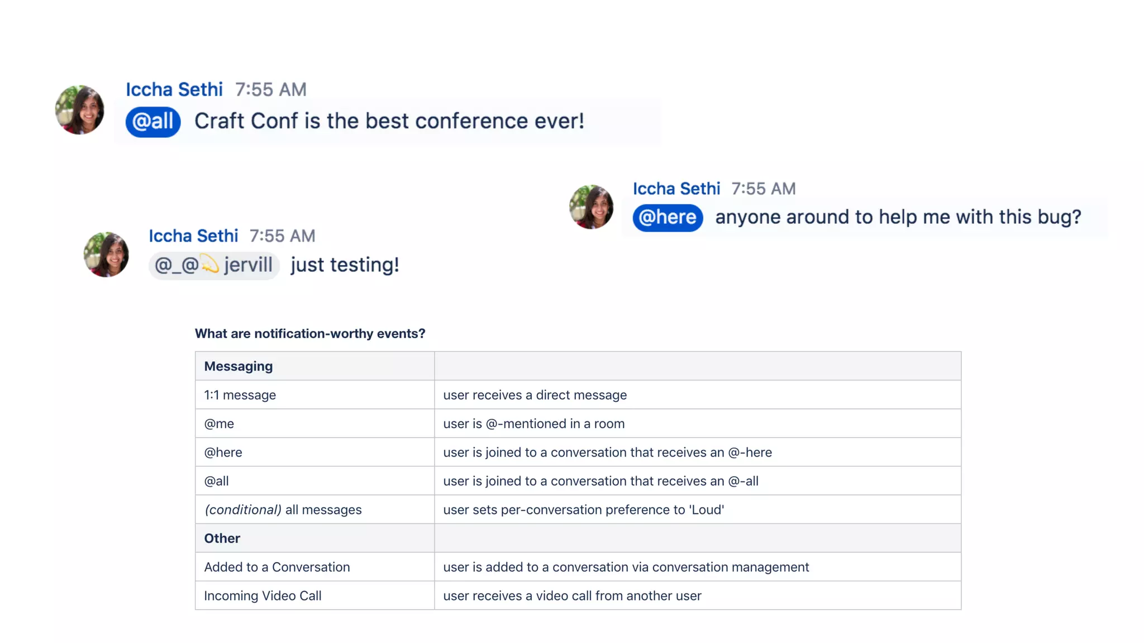Image resolution: width=1144 pixels, height=643 pixels.
Task: Click the blue @all mention badge
Action: tap(152, 122)
